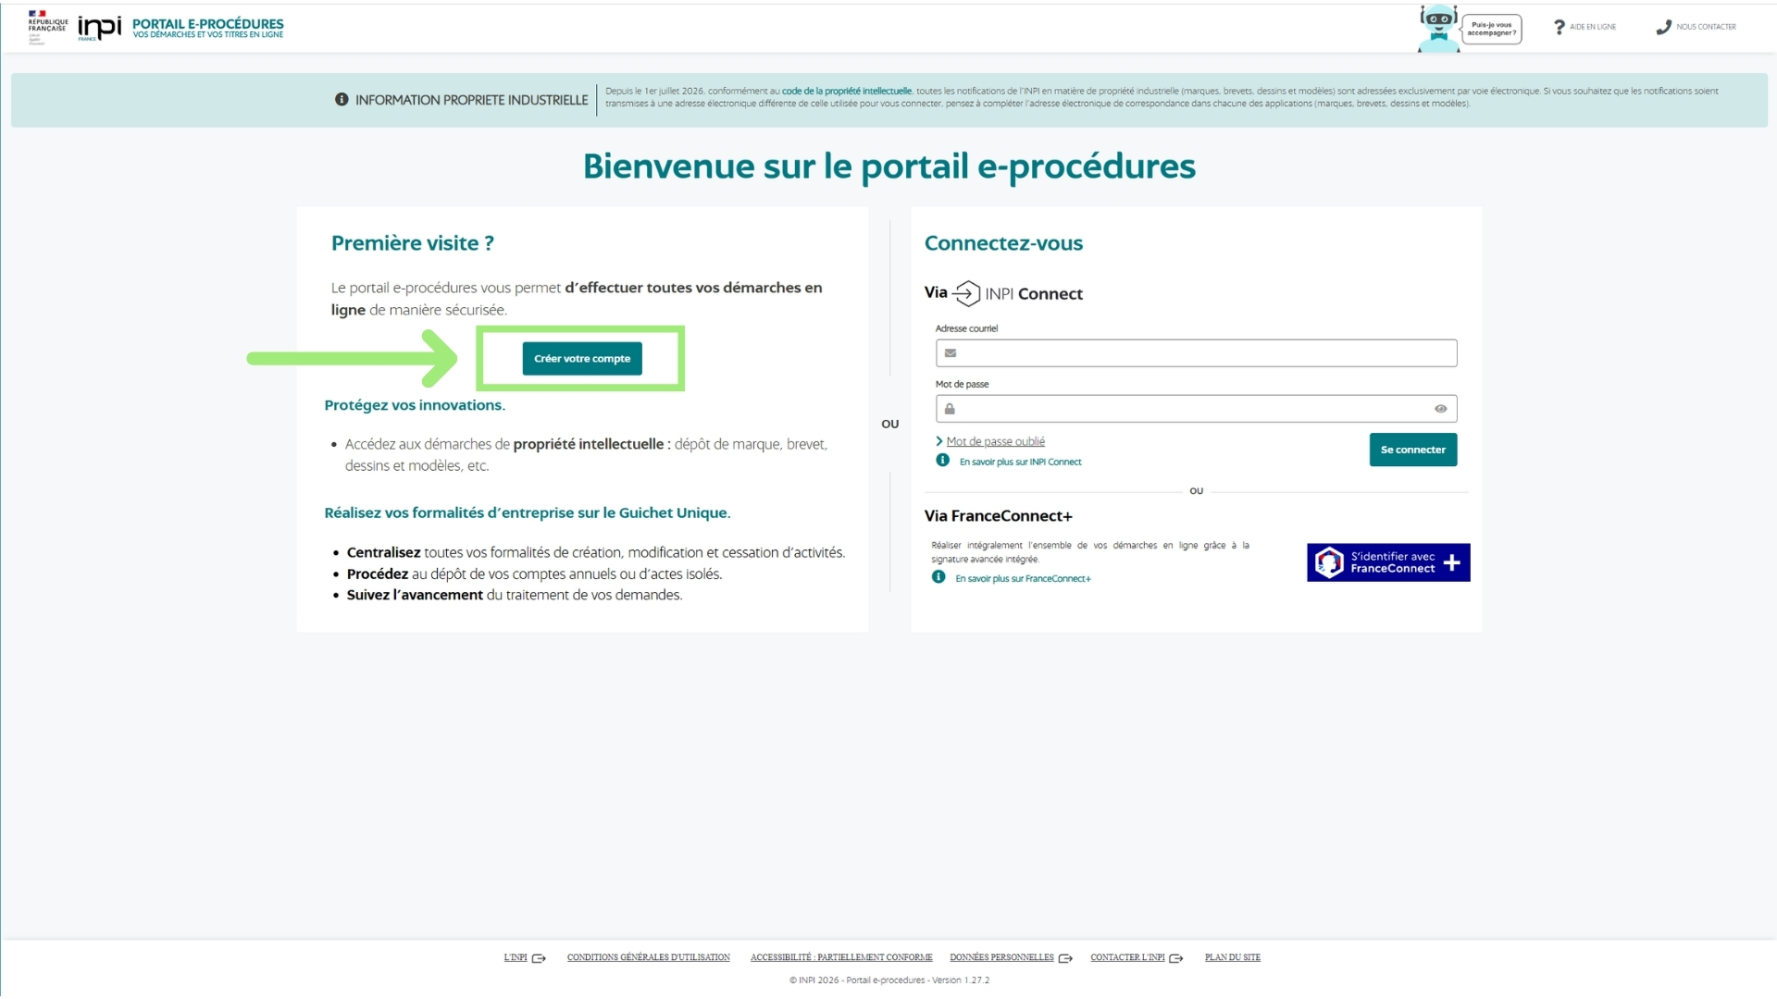Focus the Mot de passe input field

click(1196, 408)
